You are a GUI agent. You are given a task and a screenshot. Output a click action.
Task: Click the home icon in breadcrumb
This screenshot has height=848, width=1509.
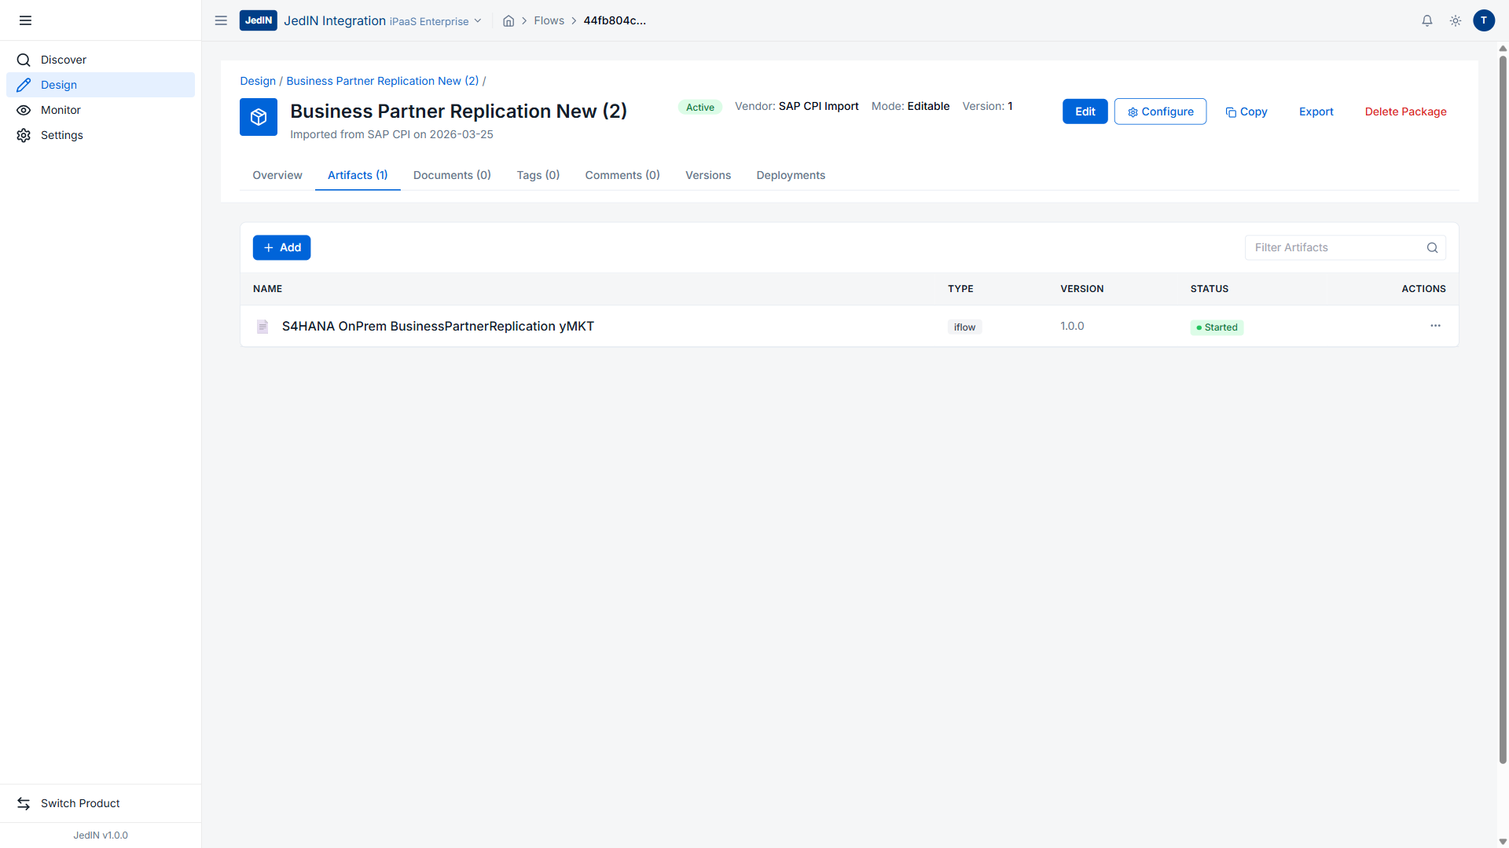click(x=509, y=21)
